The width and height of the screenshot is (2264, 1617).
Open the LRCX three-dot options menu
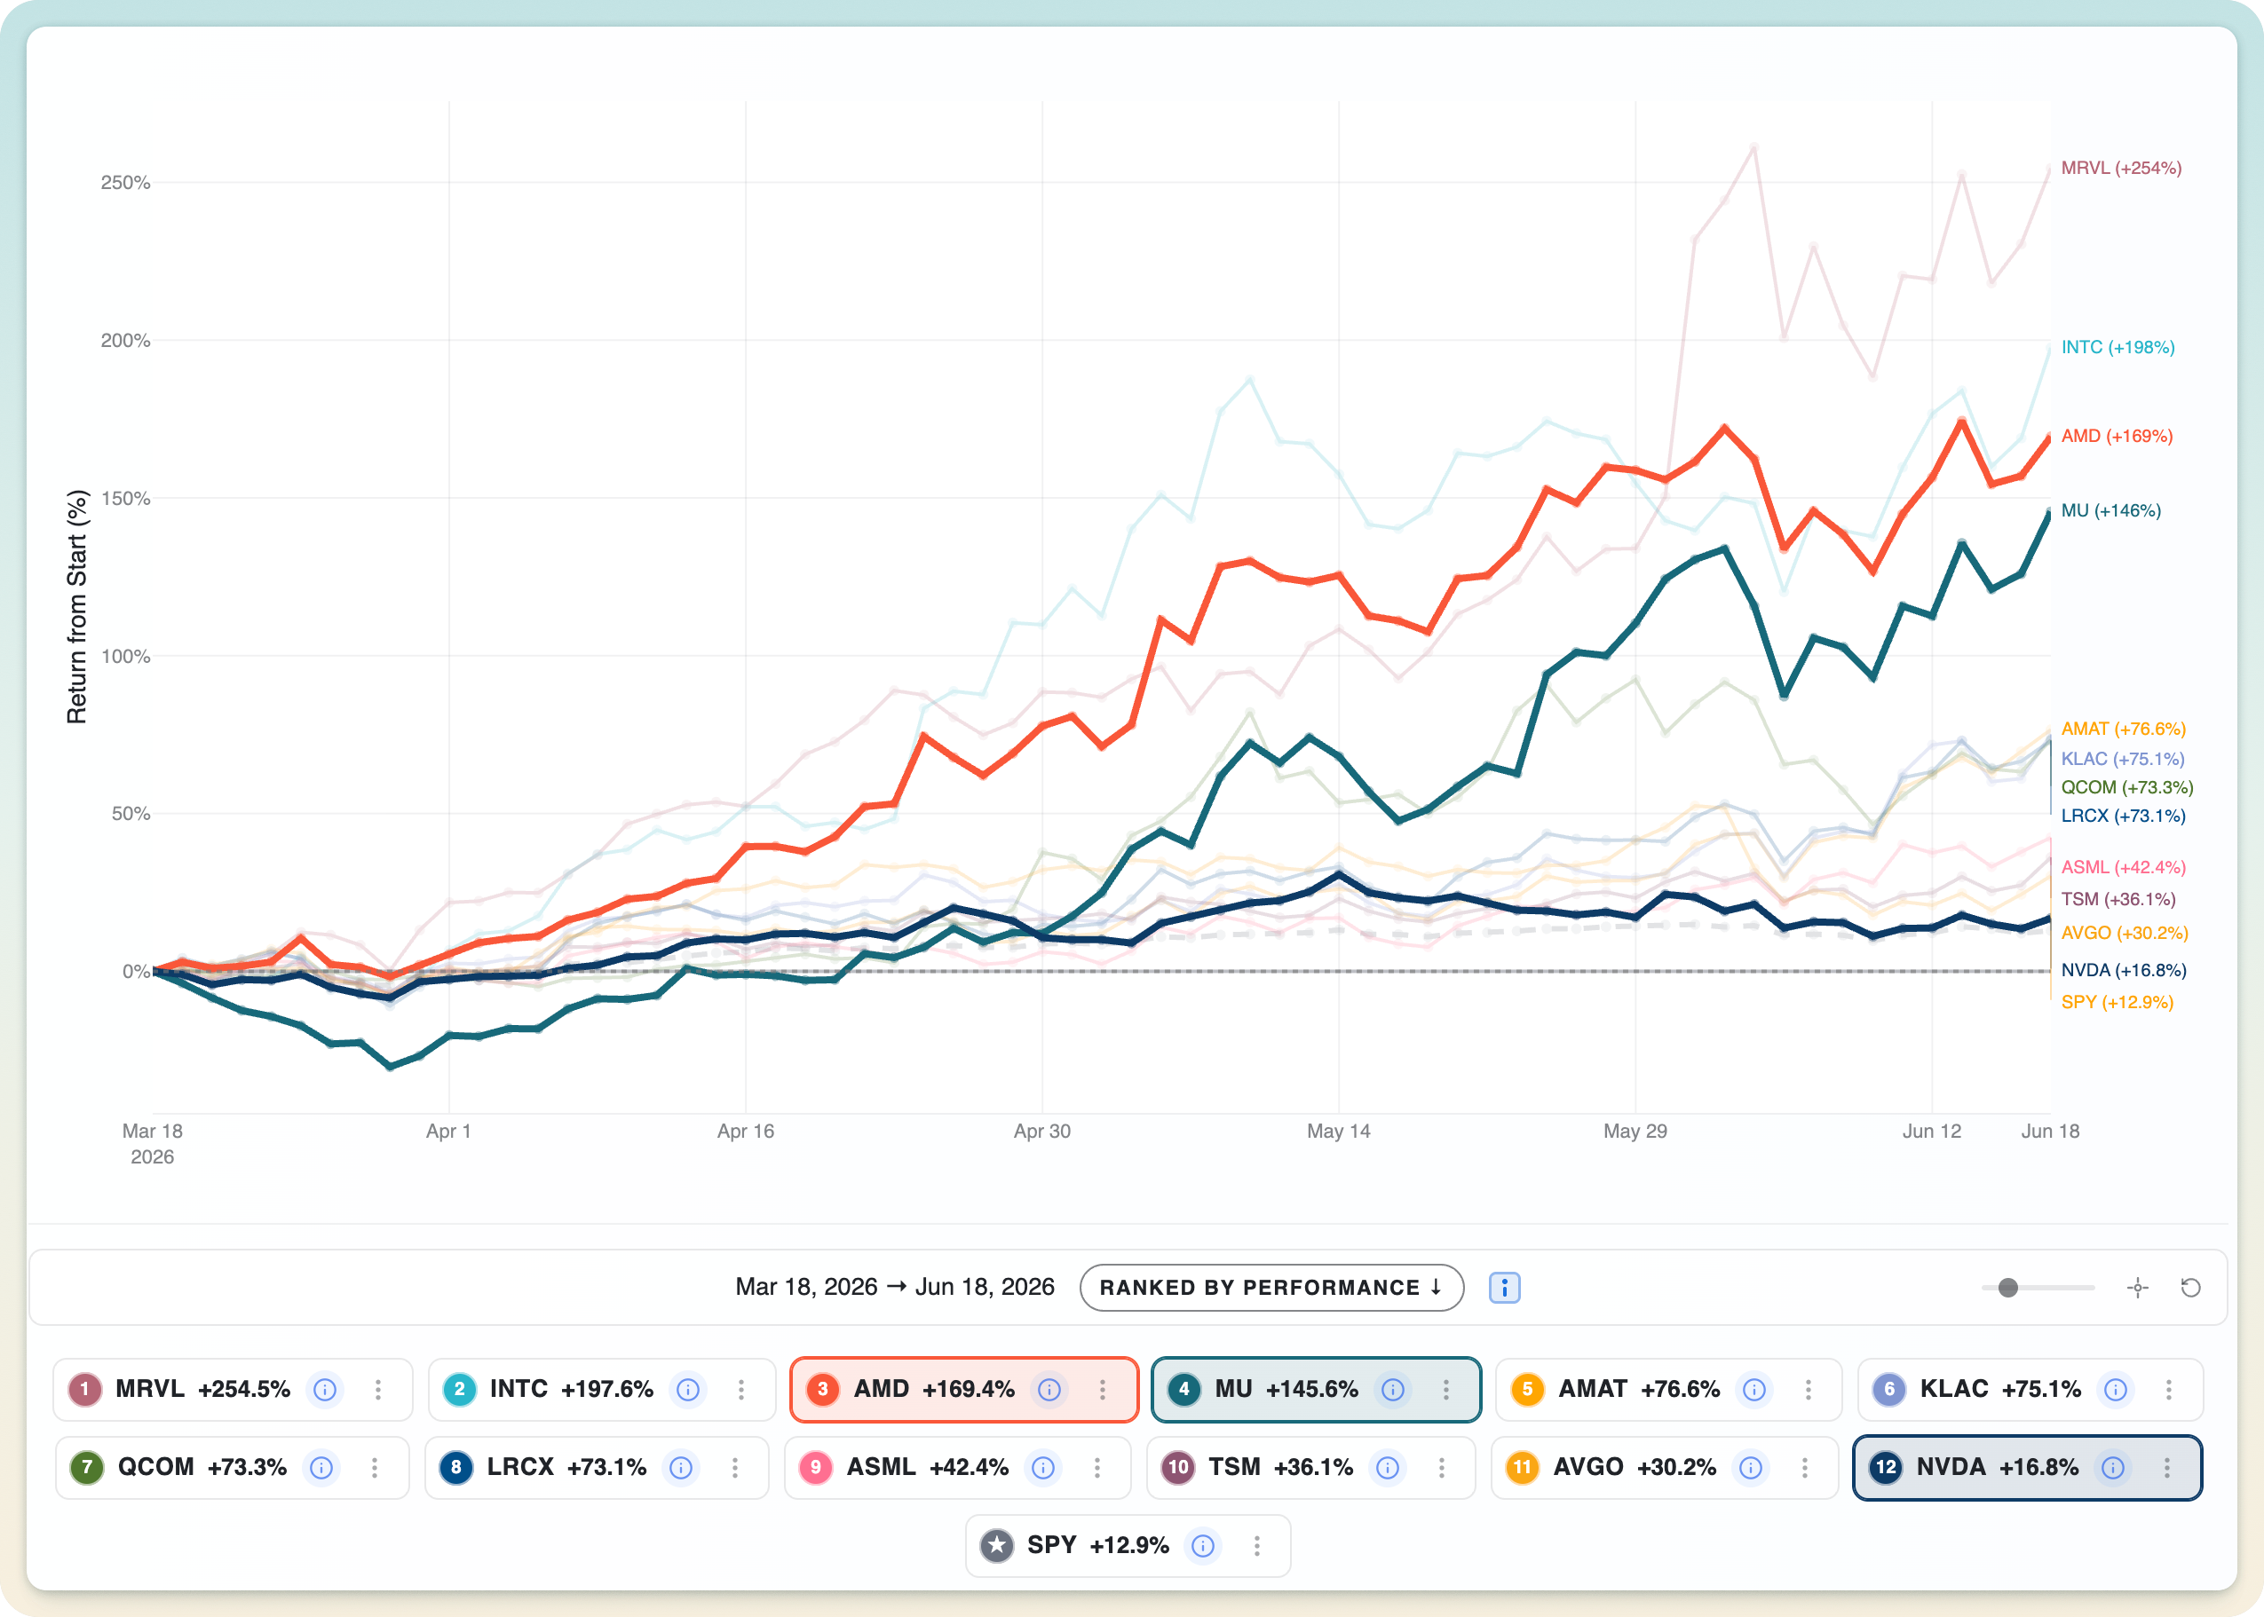[x=735, y=1468]
